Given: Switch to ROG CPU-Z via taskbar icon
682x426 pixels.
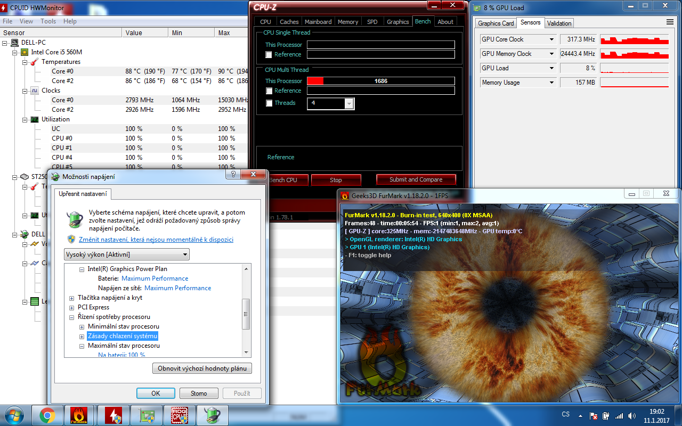Looking at the screenshot, I should click(180, 415).
